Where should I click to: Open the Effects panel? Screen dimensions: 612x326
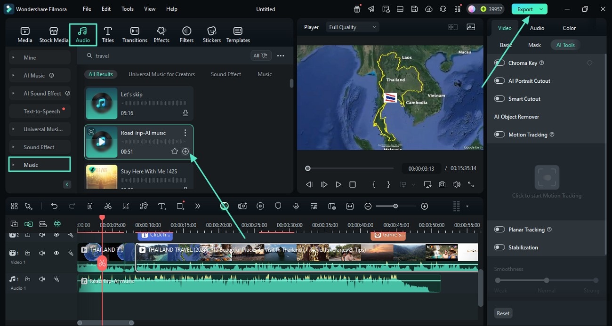coord(161,35)
